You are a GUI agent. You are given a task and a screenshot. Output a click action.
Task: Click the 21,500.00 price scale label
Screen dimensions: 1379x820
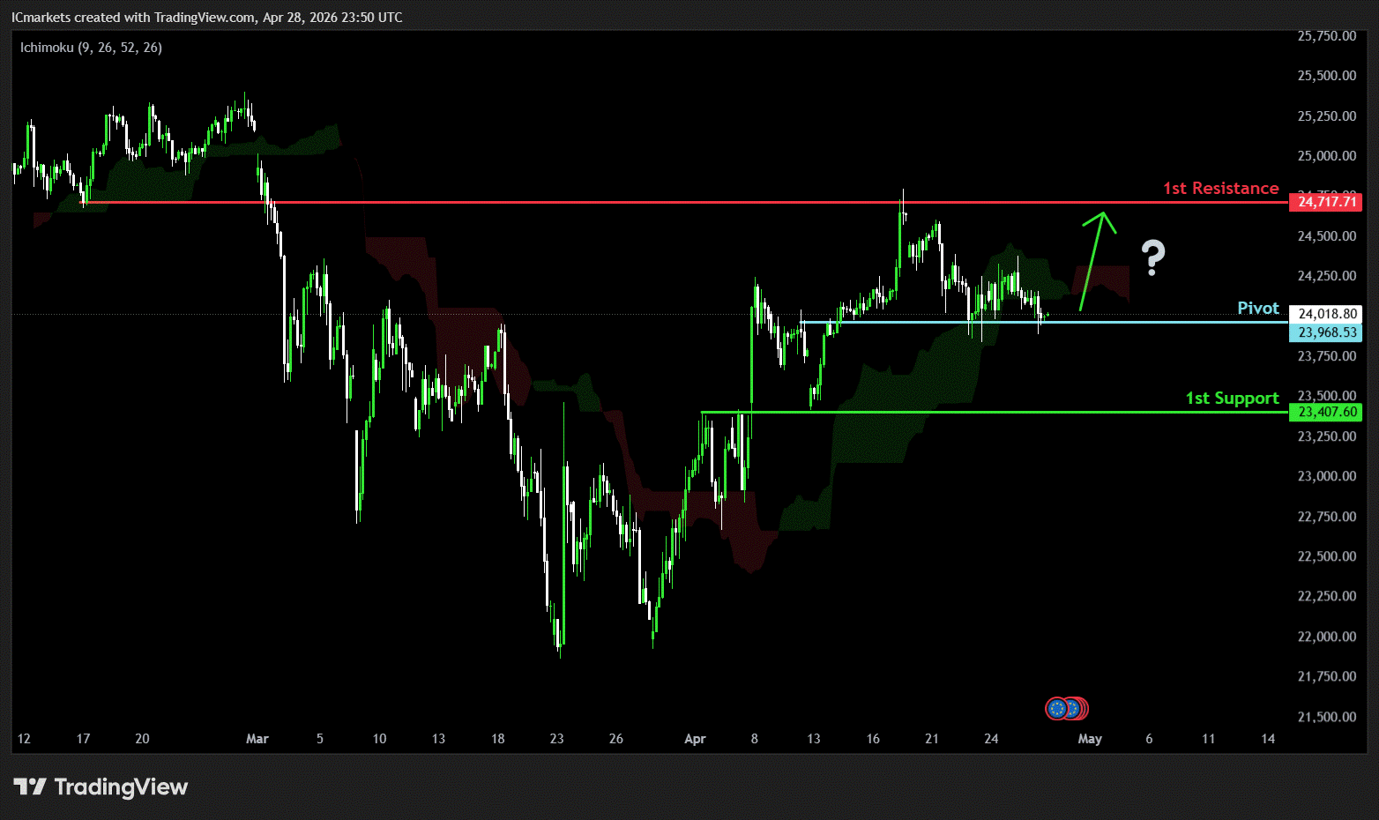tap(1326, 717)
